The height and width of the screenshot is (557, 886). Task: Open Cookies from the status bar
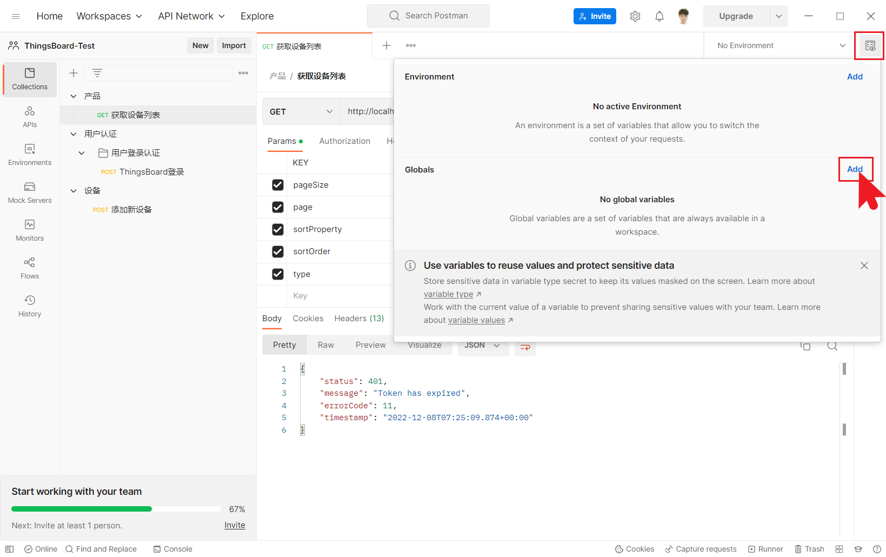pos(635,549)
